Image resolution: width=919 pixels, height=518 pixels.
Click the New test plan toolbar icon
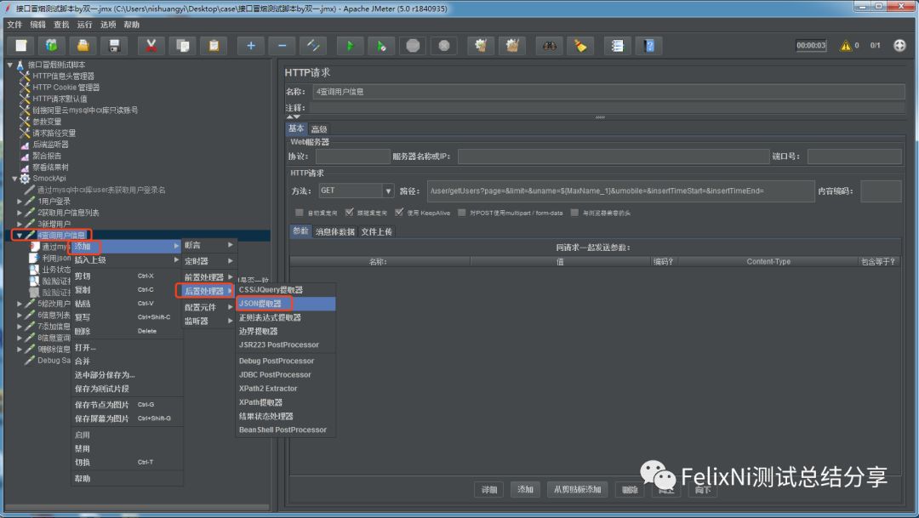point(21,46)
